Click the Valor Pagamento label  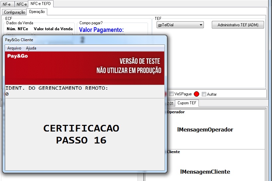101,30
